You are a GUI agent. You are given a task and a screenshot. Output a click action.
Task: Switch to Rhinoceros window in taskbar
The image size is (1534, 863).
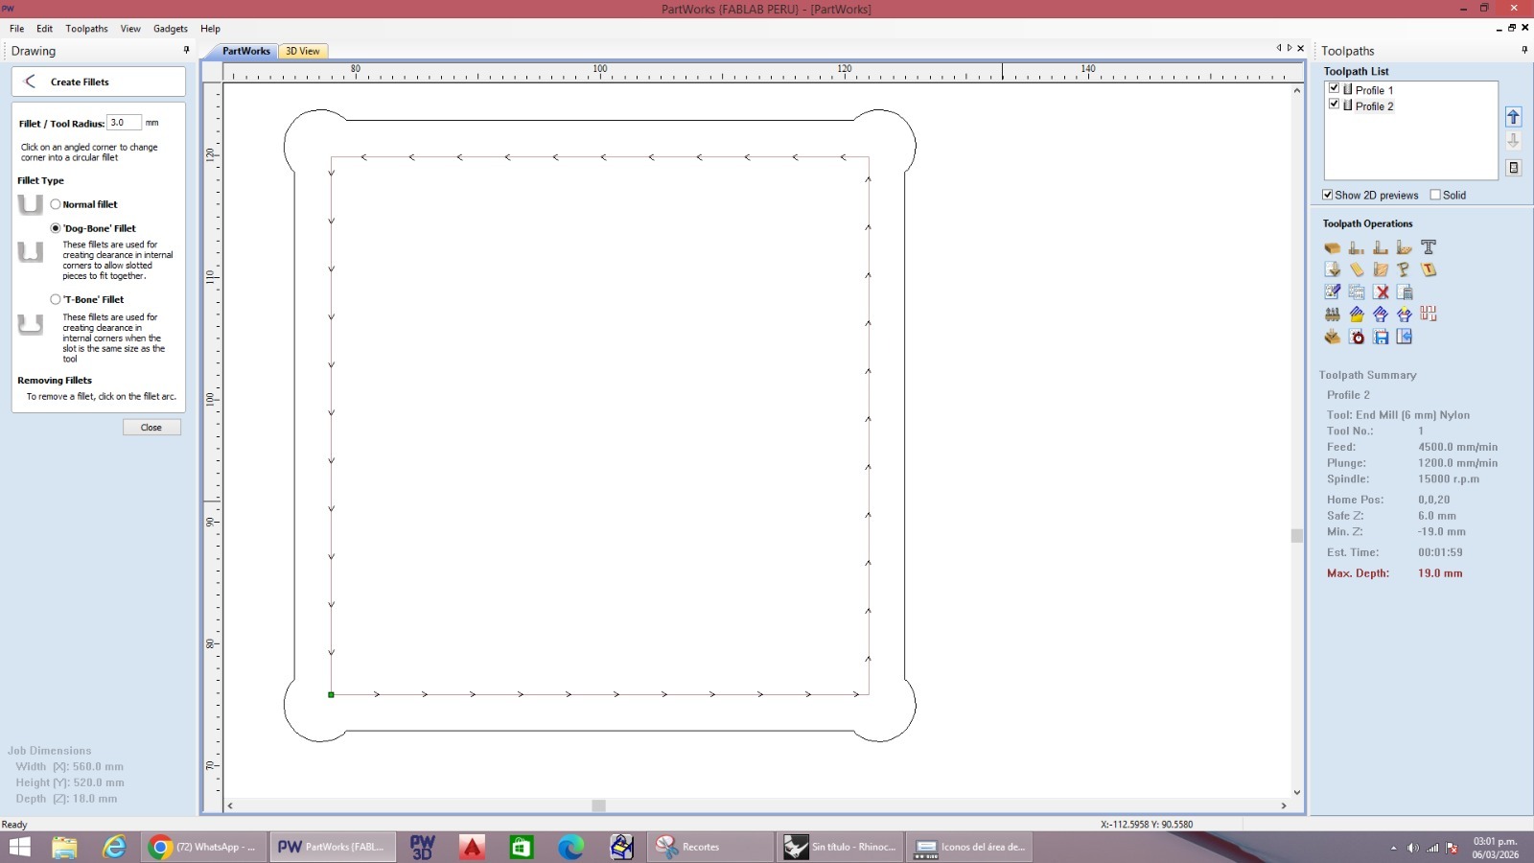pyautogui.click(x=840, y=847)
